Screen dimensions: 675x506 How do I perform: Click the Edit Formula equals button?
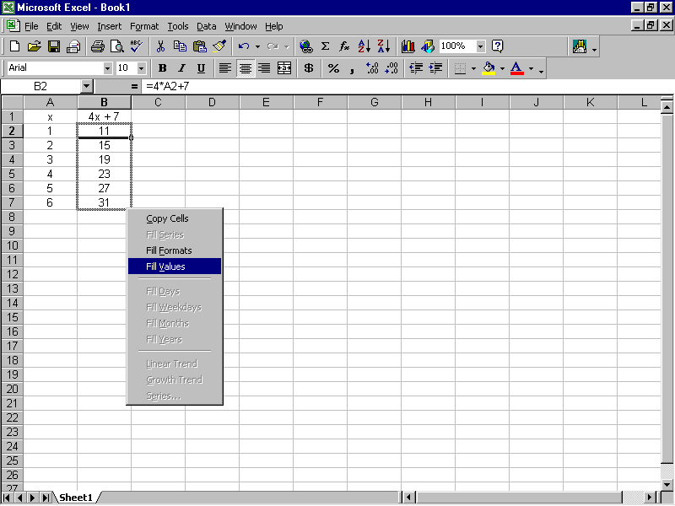pos(134,87)
